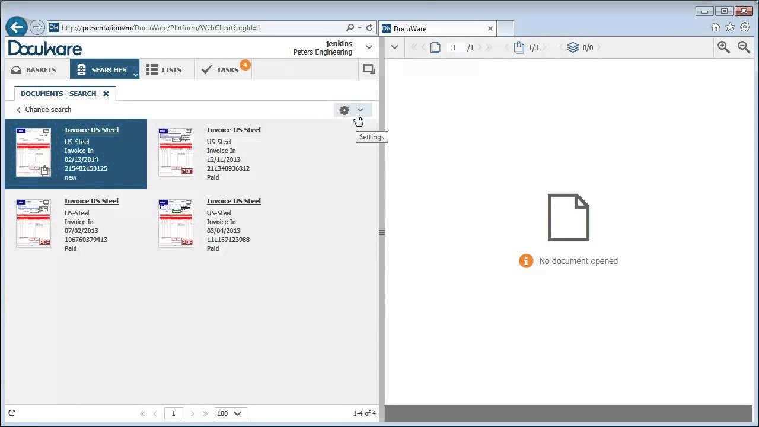
Task: Go to last results page
Action: [205, 413]
